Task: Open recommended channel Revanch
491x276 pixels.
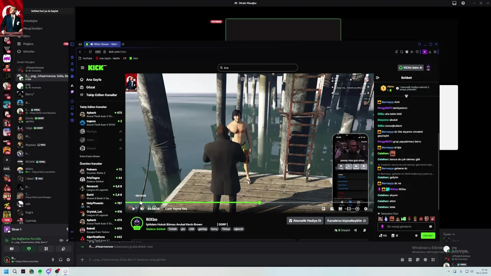Action: pyautogui.click(x=101, y=188)
